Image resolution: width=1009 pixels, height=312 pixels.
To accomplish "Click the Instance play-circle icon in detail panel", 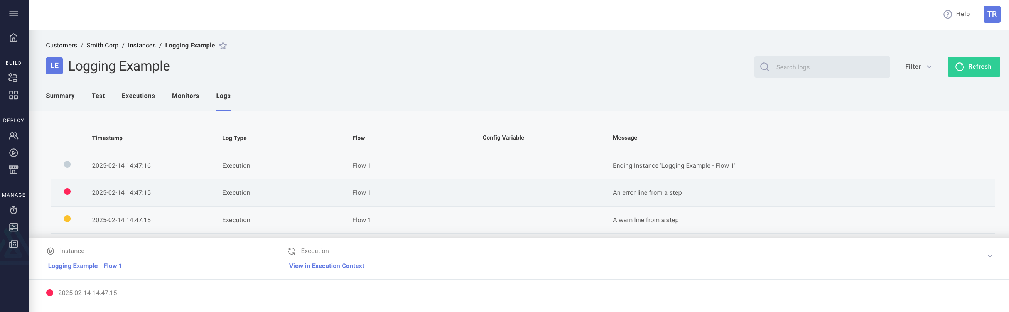I will (x=51, y=251).
